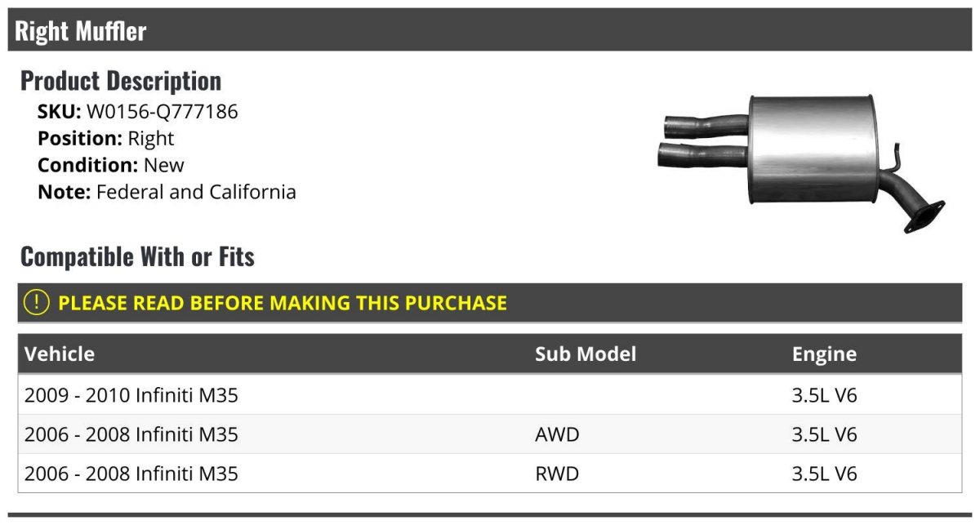Select the Product Description heading
Screen dimensions: 980x525
(121, 81)
